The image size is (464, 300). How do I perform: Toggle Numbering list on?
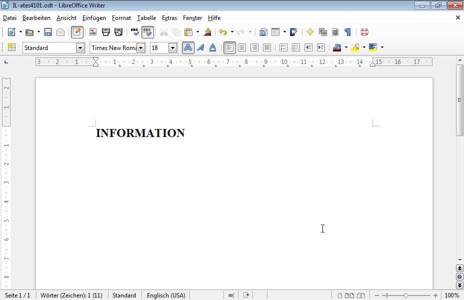(283, 47)
